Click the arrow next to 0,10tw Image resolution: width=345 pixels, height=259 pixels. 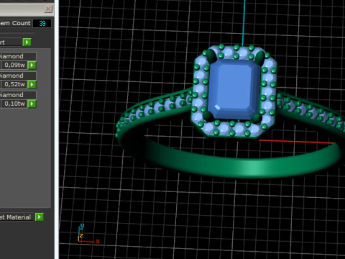pyautogui.click(x=32, y=104)
